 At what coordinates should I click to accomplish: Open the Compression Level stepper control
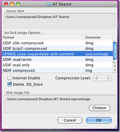click(x=108, y=78)
